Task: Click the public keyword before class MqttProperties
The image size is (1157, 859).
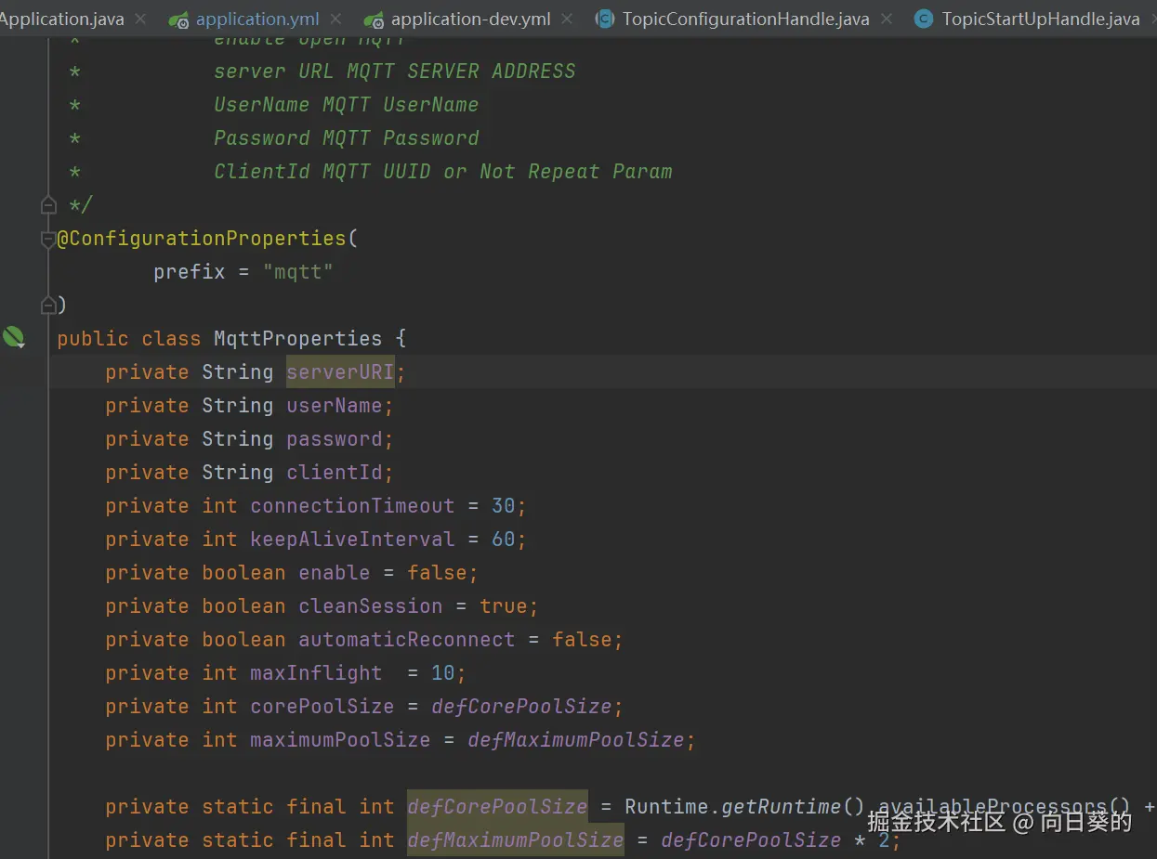Action: (93, 339)
